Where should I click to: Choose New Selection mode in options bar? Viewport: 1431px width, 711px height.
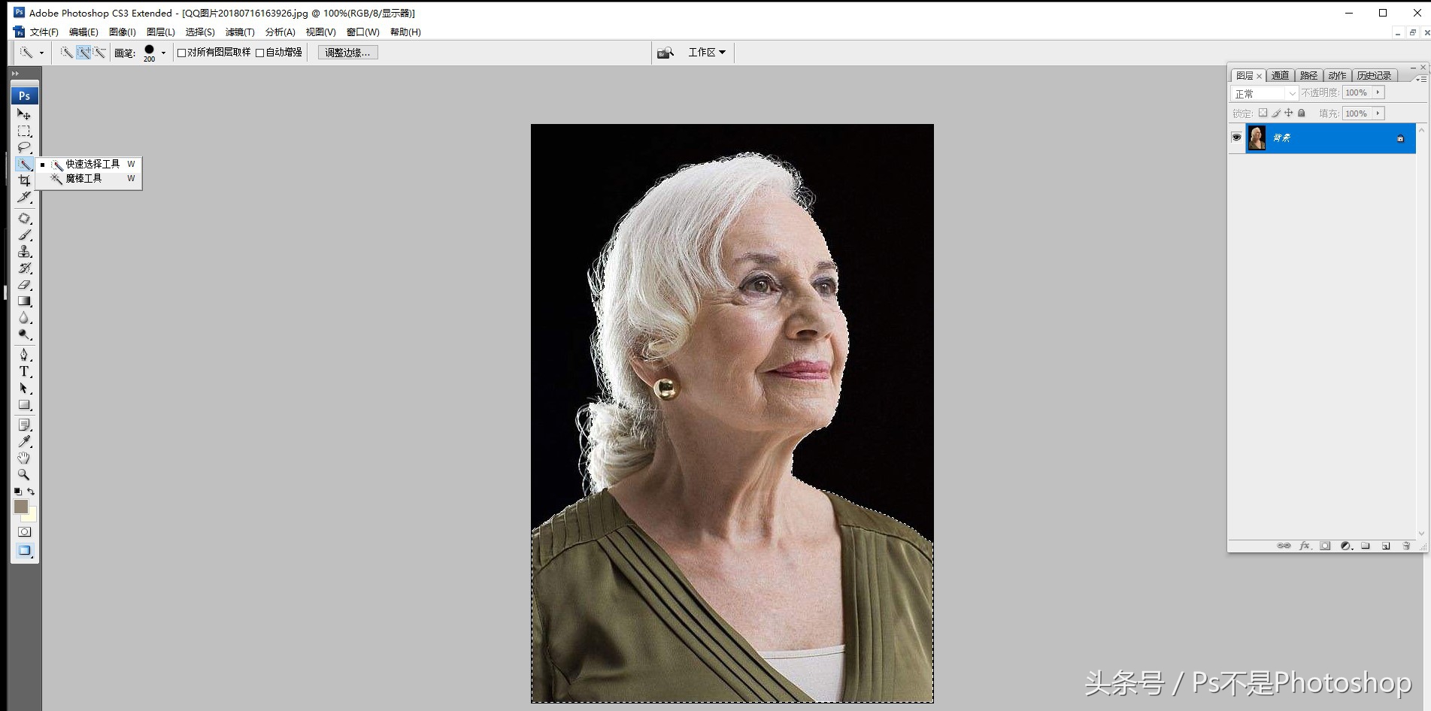pyautogui.click(x=66, y=53)
